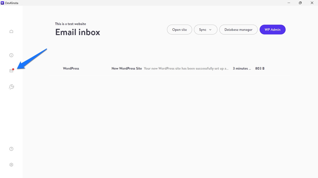Click the help question mark icon
The height and width of the screenshot is (178, 318).
(x=11, y=149)
